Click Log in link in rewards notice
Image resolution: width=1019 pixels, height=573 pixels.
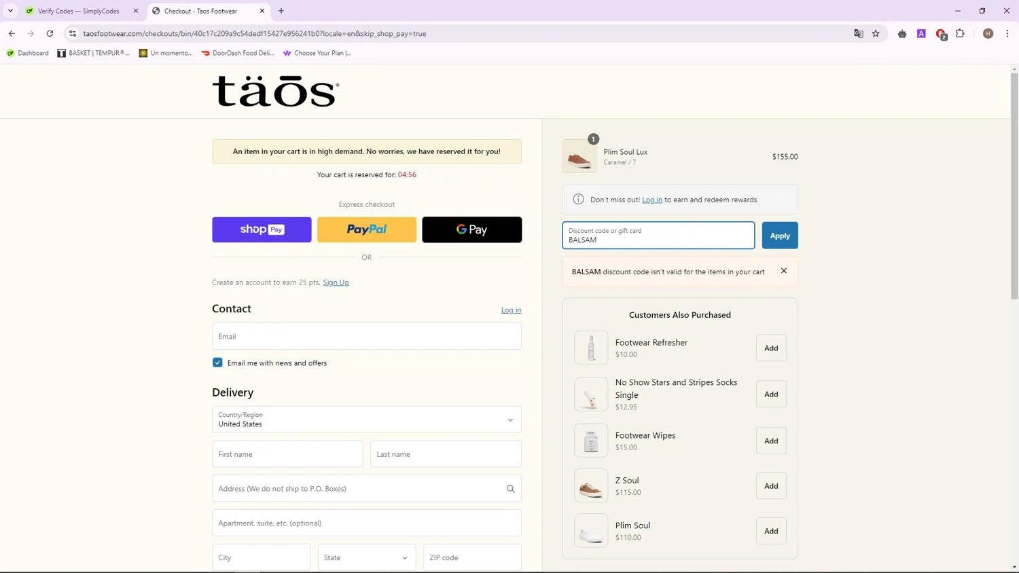click(652, 200)
